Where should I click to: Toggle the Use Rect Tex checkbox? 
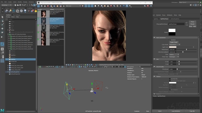tap(170, 79)
